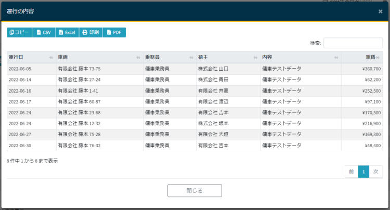Sort by 内容 column header

click(x=300, y=57)
